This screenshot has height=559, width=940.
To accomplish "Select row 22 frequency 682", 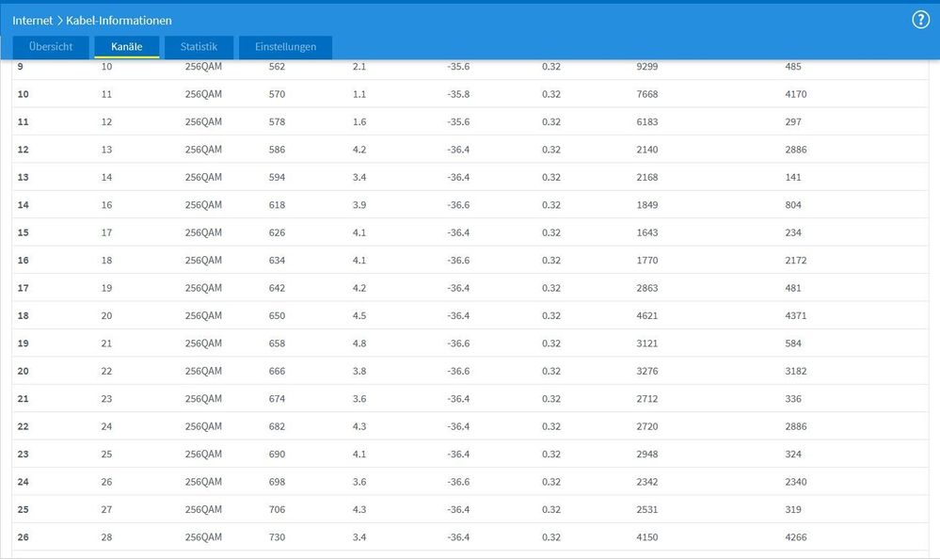I will click(277, 426).
